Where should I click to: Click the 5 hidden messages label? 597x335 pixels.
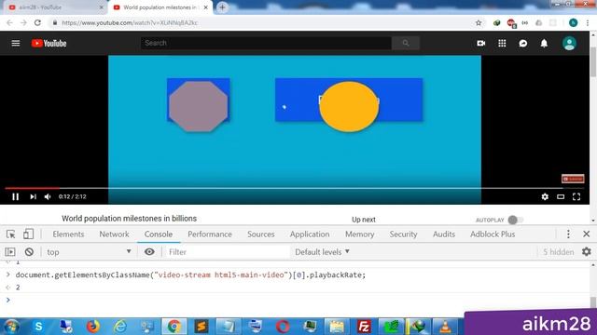click(558, 252)
